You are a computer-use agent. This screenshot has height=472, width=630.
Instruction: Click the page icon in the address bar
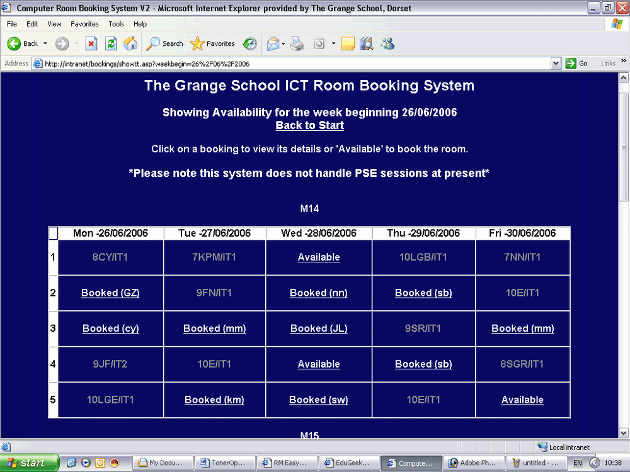point(38,64)
